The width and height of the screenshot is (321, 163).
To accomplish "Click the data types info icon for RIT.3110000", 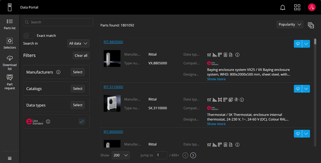I will point(242,100).
